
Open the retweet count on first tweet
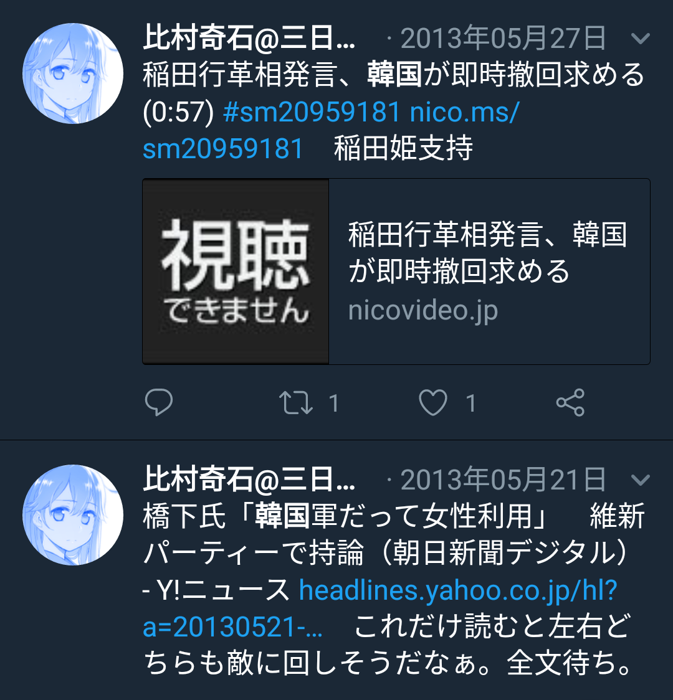pyautogui.click(x=334, y=403)
